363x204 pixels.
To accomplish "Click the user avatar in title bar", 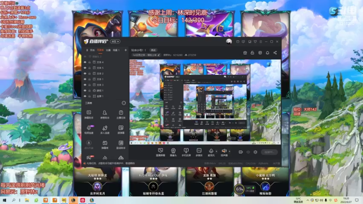I will click(x=229, y=42).
